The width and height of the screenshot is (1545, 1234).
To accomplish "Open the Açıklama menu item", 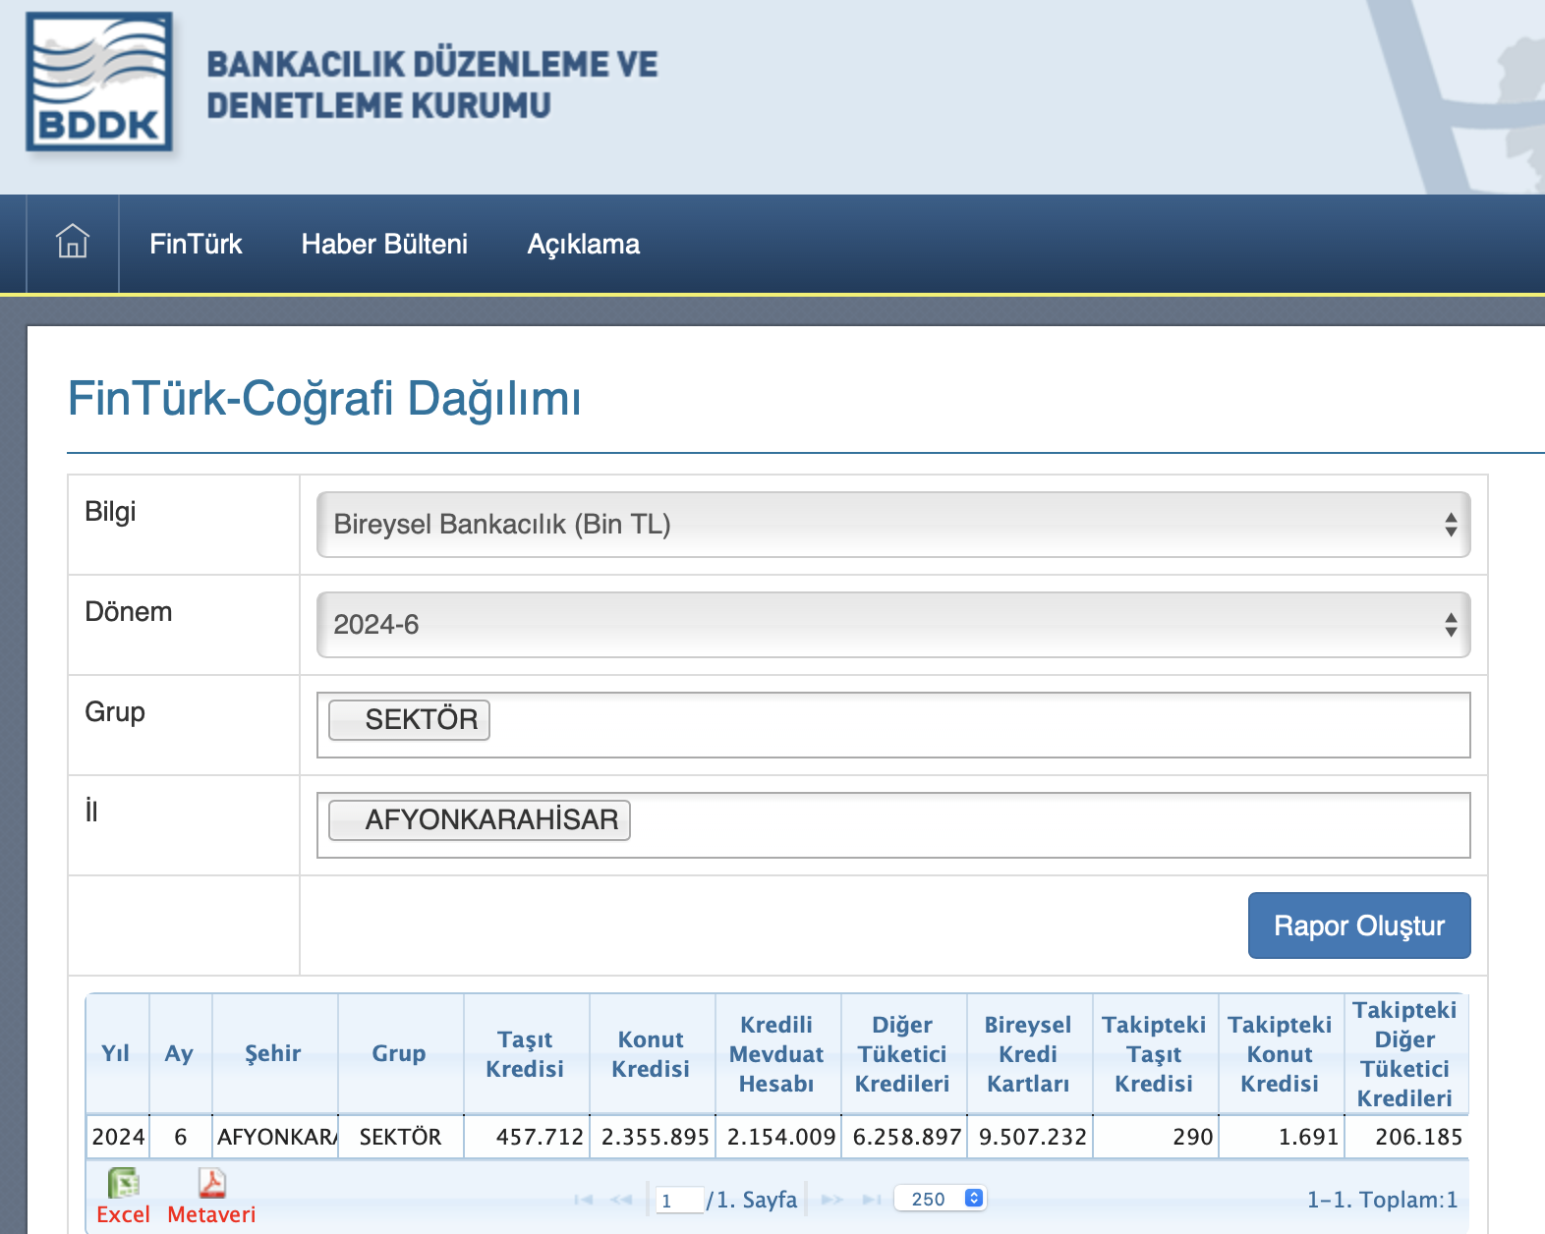I will [x=584, y=244].
